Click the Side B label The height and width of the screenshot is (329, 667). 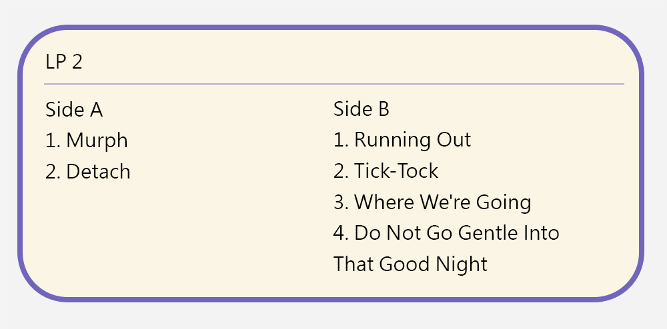click(362, 109)
